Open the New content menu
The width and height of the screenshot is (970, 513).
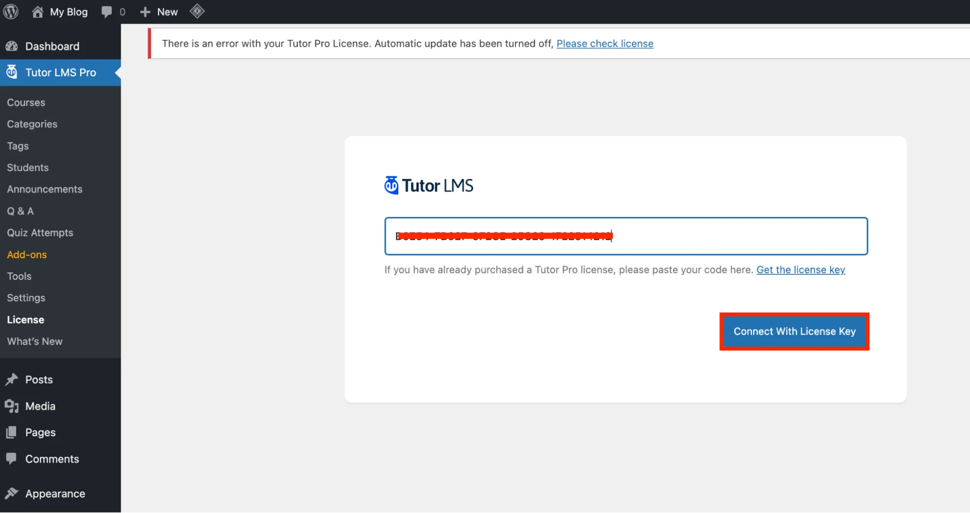point(159,12)
